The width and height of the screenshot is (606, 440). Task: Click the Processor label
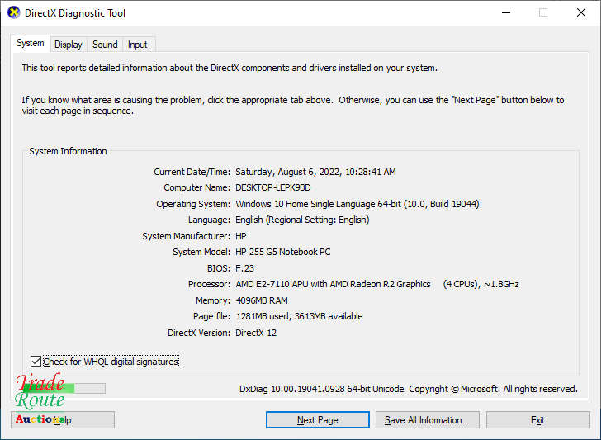pos(209,284)
